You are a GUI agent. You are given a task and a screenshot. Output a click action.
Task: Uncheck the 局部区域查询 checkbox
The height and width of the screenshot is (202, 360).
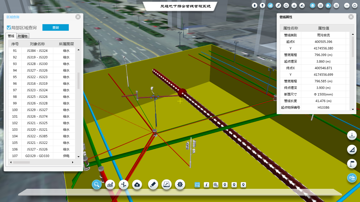coord(9,28)
